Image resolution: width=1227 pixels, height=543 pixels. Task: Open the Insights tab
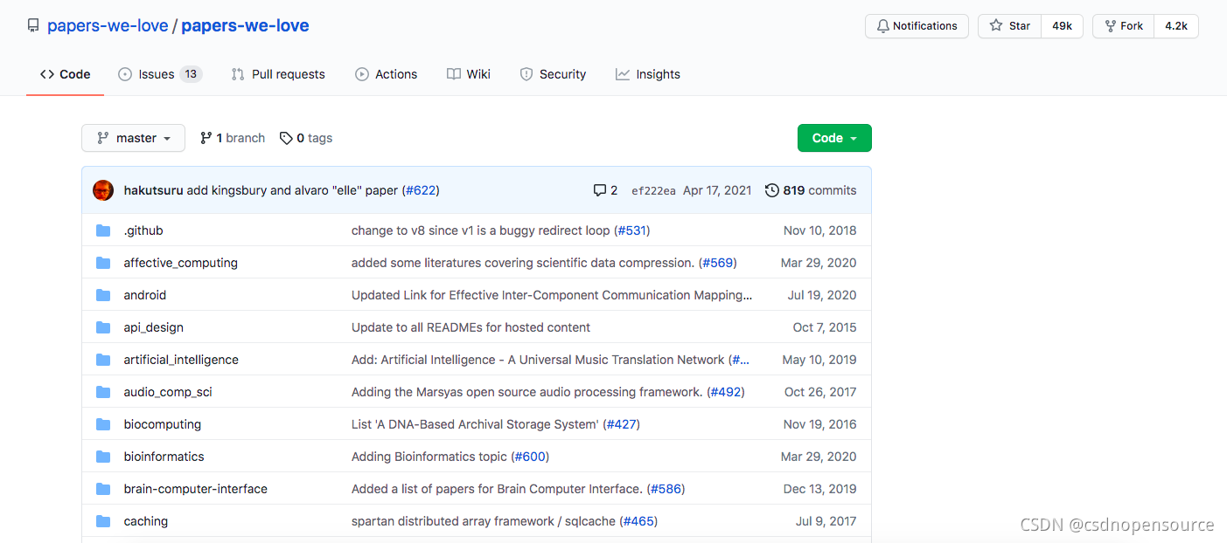tap(648, 74)
